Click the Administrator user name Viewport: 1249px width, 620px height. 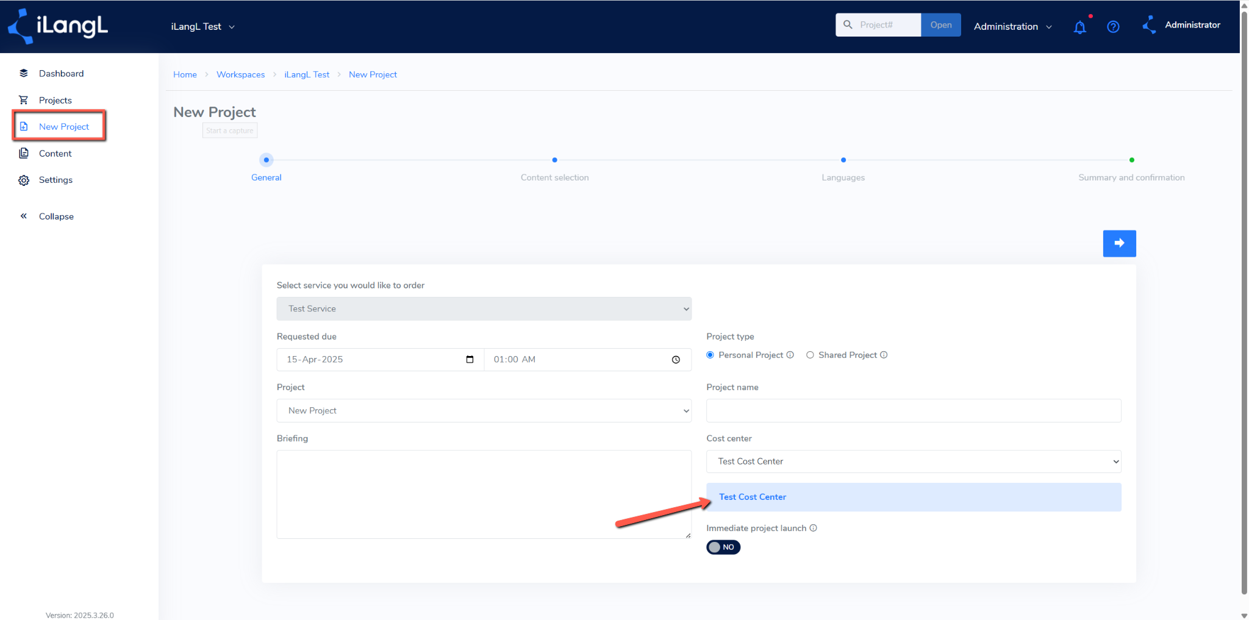pos(1192,25)
